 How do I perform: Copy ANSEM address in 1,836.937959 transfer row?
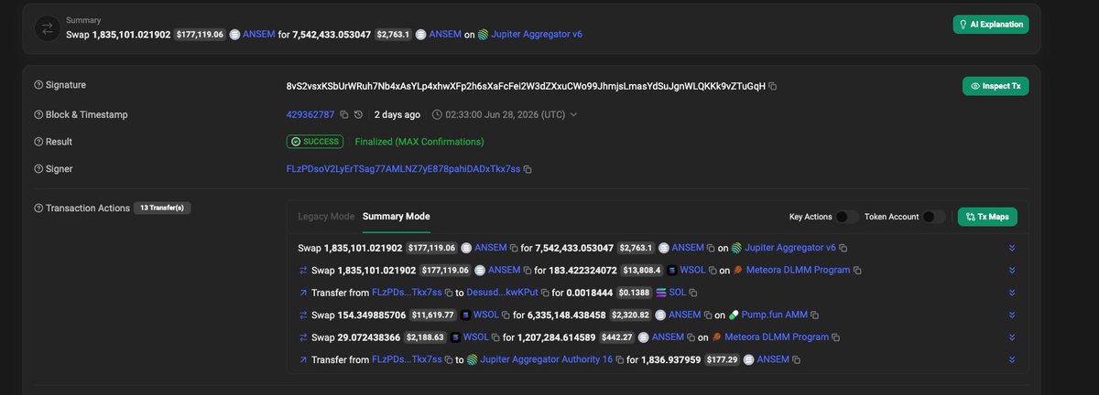(x=796, y=360)
